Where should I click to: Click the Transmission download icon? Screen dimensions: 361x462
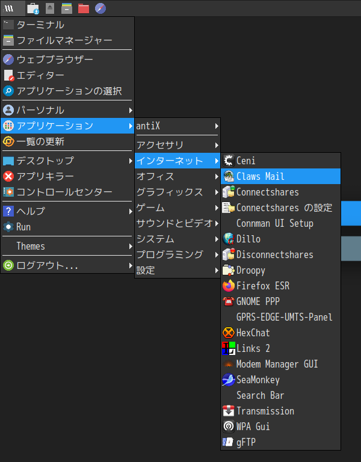pyautogui.click(x=229, y=411)
